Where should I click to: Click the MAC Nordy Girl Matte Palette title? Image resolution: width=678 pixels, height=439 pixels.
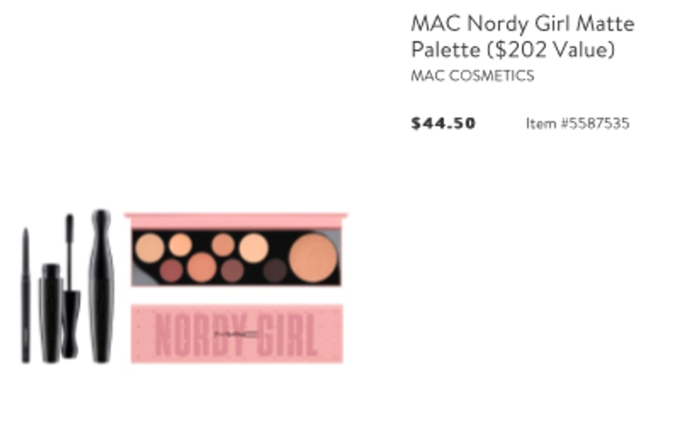click(x=522, y=37)
